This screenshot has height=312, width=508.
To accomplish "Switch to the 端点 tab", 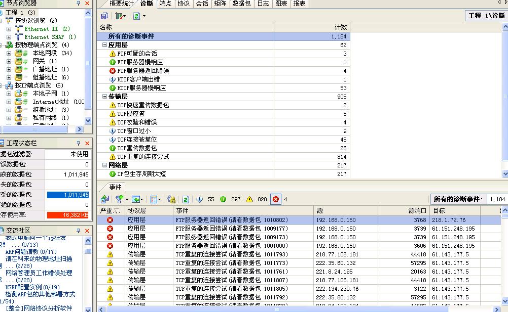I will click(165, 3).
